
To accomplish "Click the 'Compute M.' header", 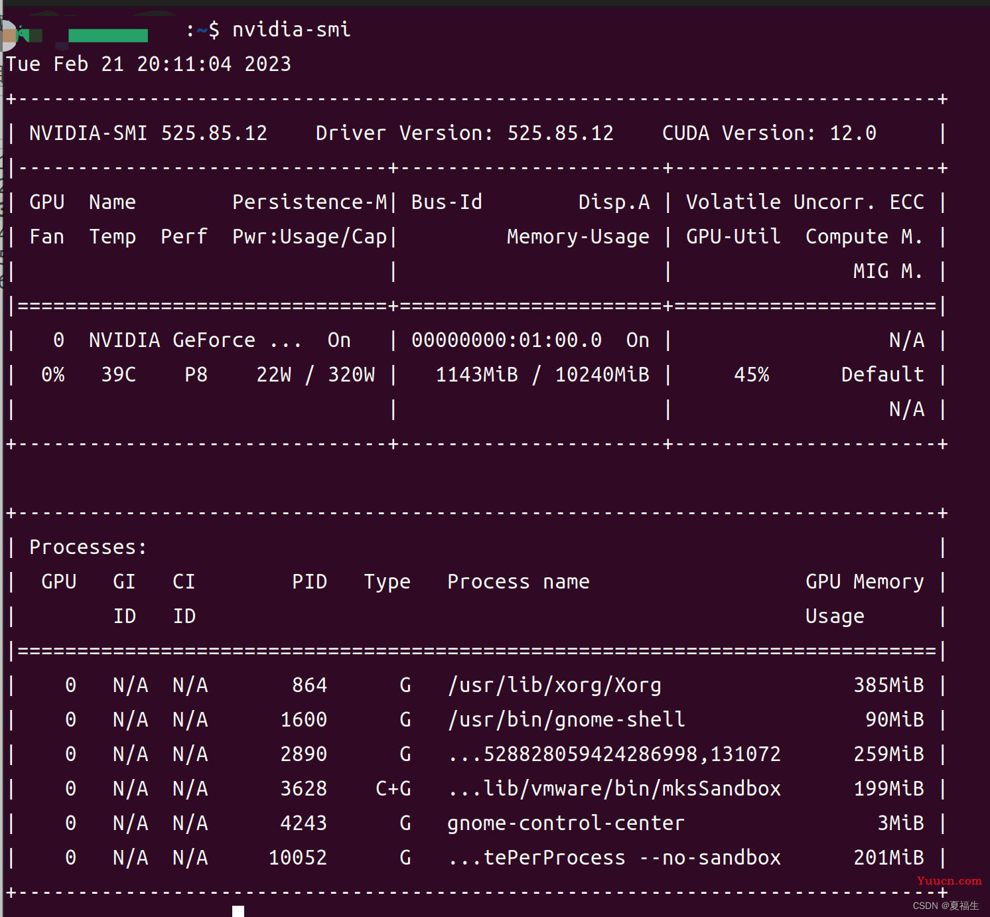I will 864,236.
